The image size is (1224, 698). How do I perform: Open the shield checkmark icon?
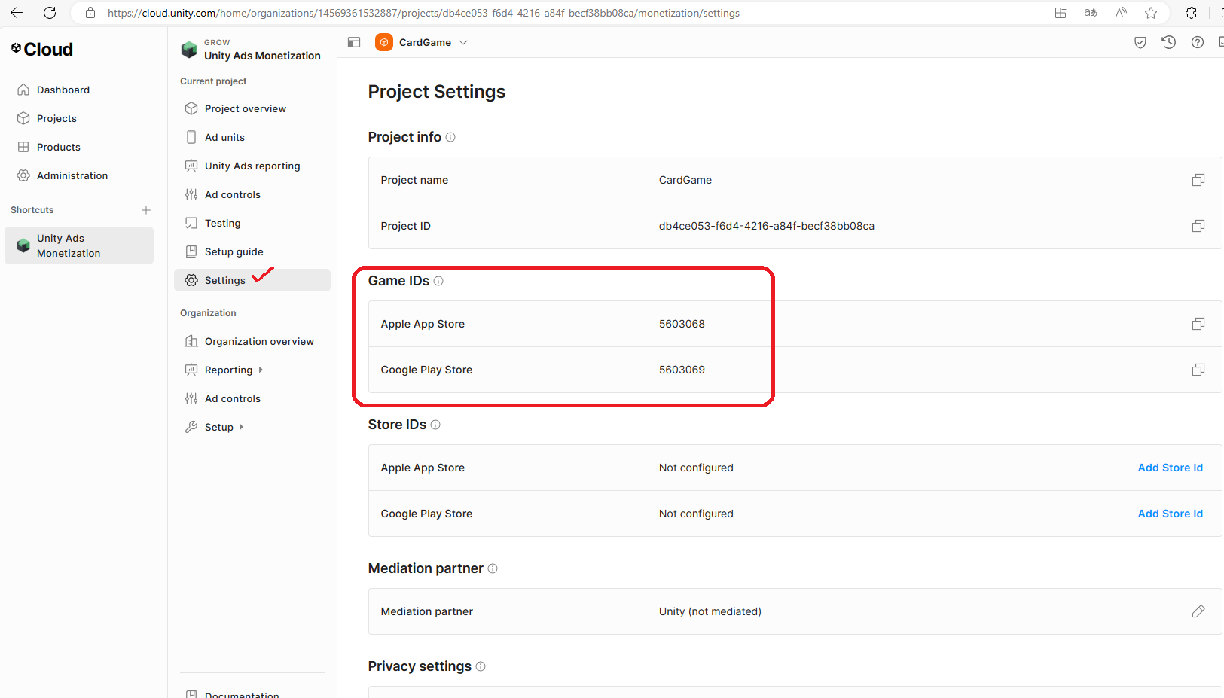tap(1140, 43)
